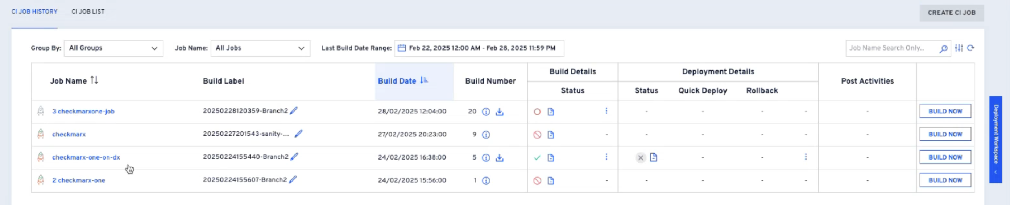Download build 5 artifact for checkmarx-one-on-dx
Image resolution: width=1010 pixels, height=205 pixels.
pyautogui.click(x=499, y=158)
